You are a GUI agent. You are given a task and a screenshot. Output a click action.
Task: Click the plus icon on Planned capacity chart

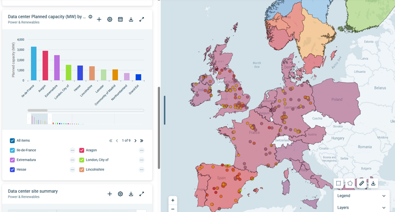coord(99,19)
